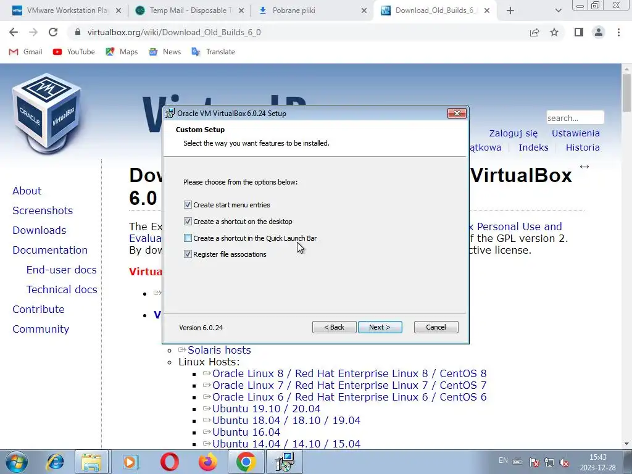Open Maps bookmark

122,52
